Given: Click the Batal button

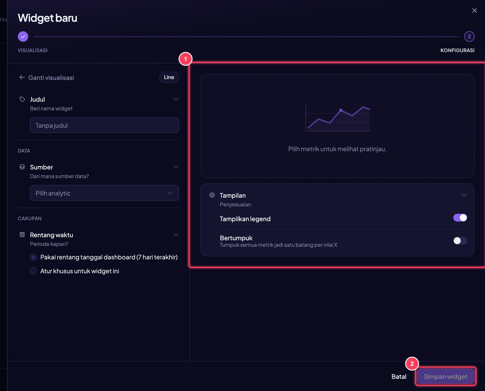Looking at the screenshot, I should [x=399, y=377].
